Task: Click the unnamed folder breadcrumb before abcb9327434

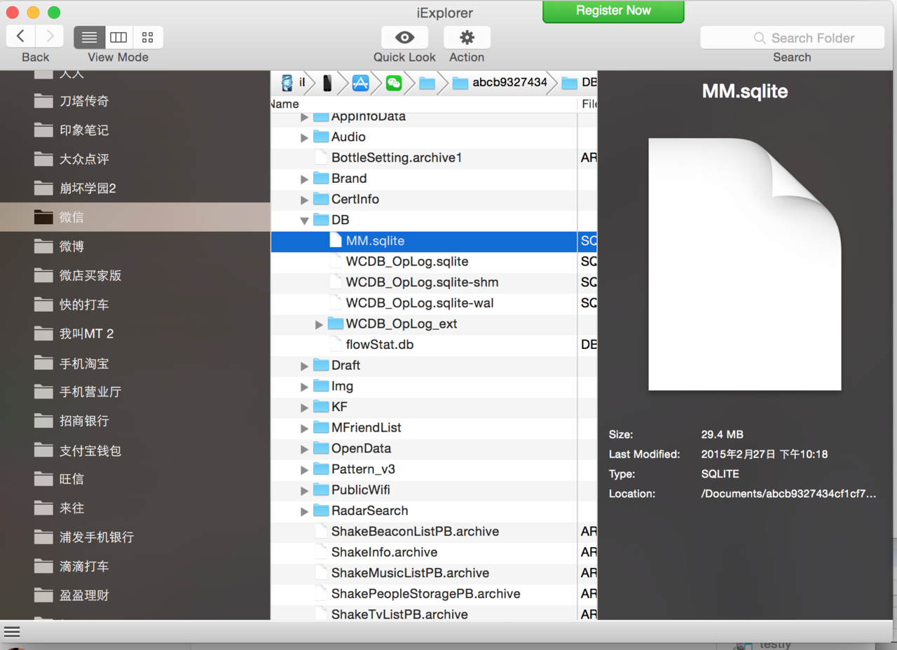Action: [427, 83]
